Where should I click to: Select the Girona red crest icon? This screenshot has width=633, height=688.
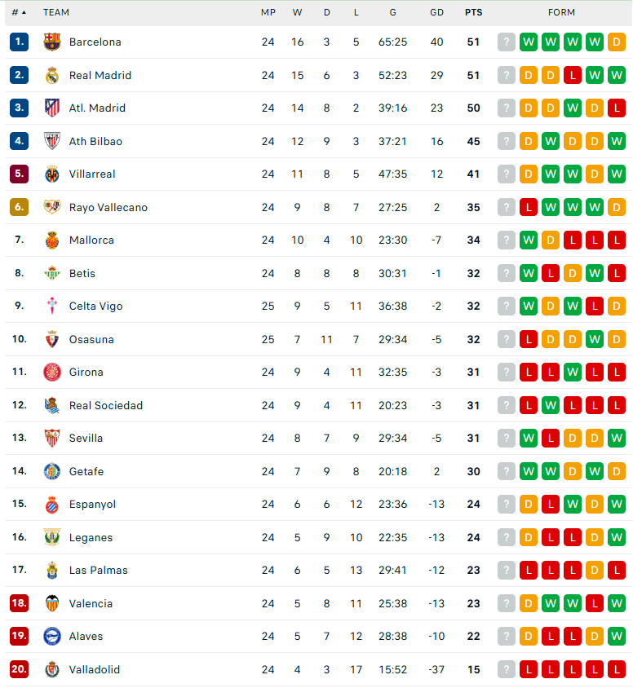click(x=52, y=372)
